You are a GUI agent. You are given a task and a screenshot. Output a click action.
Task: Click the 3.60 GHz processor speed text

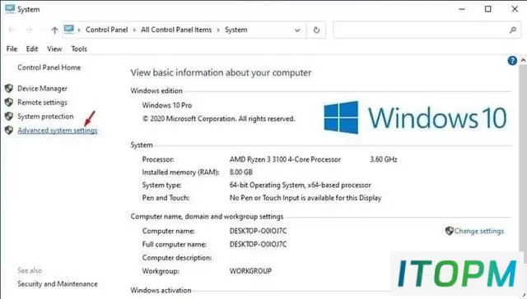[384, 159]
